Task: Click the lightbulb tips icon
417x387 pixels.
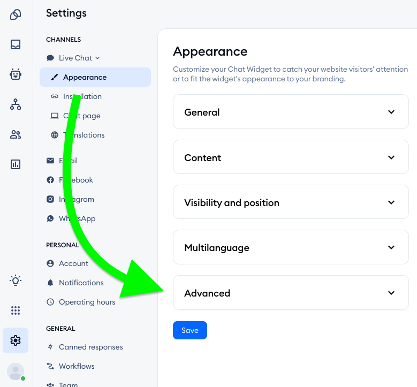Action: coord(16,280)
